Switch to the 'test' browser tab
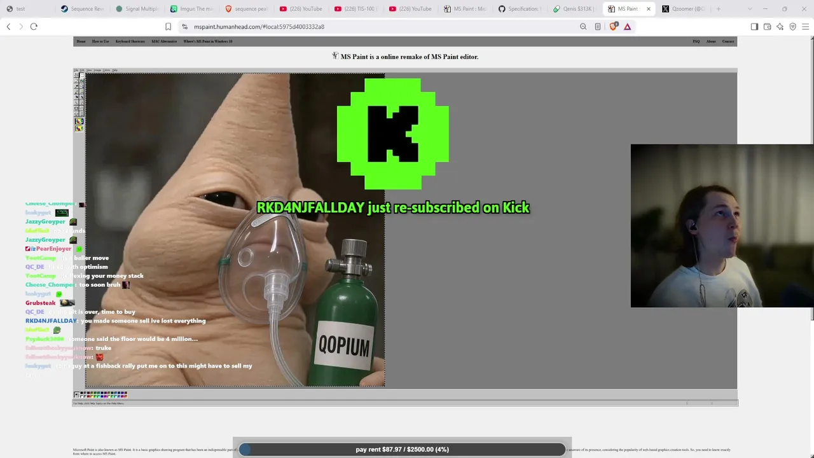 pos(28,9)
